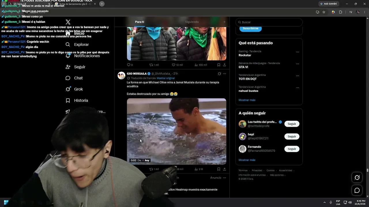Bookmark this page with the star icon

(x=324, y=12)
